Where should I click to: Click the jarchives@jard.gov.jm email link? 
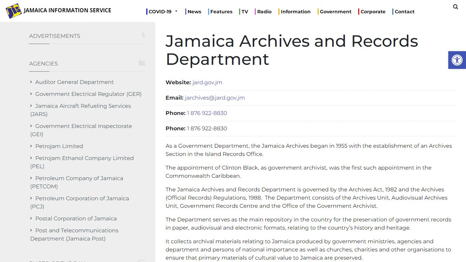pyautogui.click(x=215, y=98)
